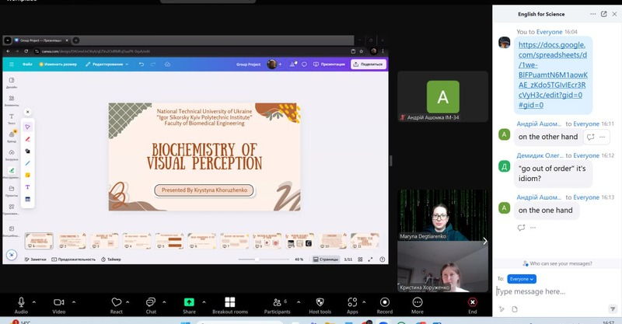Focus the 'Type message here...' field

pos(555,291)
